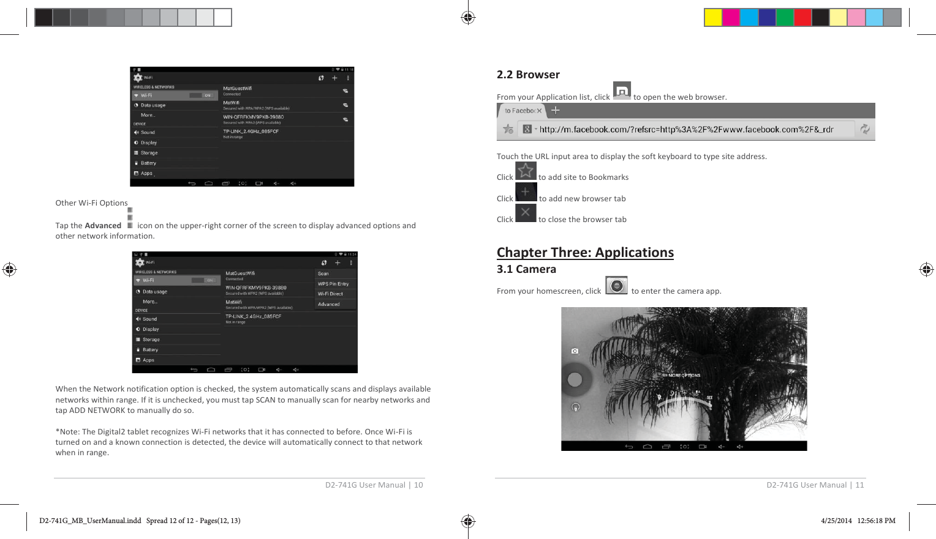Tap the back arrow in the 11:18 screenshot's nav bar
This screenshot has width=936, height=539.
click(192, 184)
